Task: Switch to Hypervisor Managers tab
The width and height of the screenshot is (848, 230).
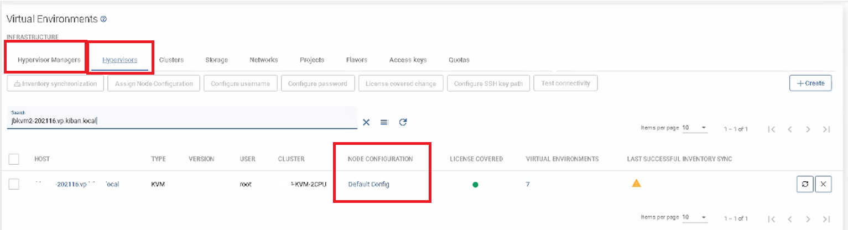Action: coord(49,60)
